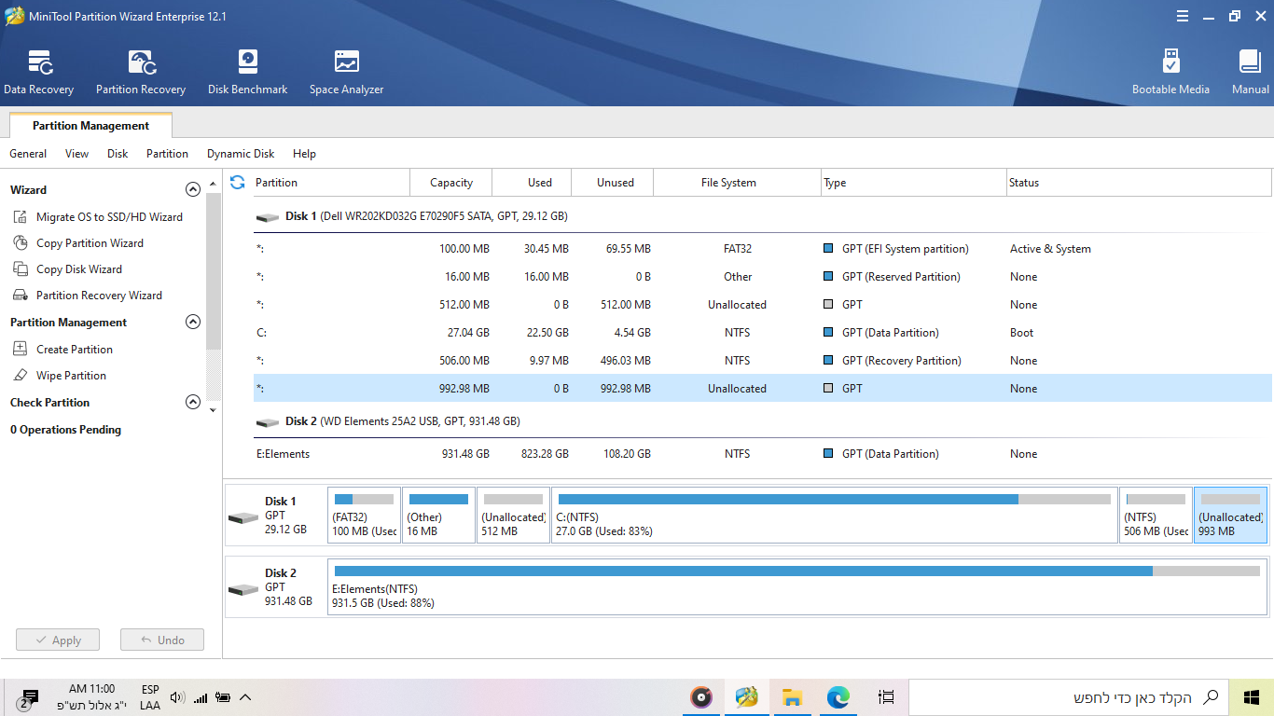Screen dimensions: 1274x716
Task: Open the View menu
Action: pyautogui.click(x=77, y=154)
